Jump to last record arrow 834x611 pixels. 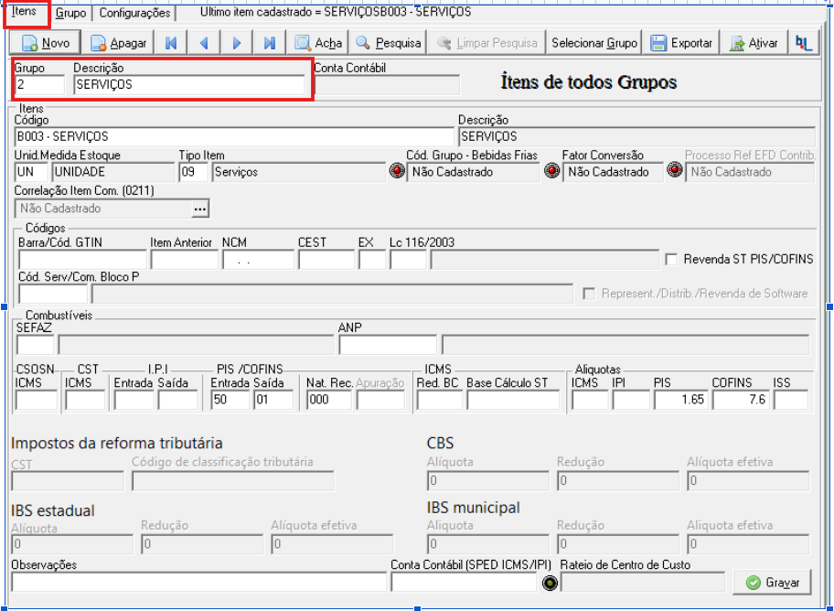[x=270, y=43]
